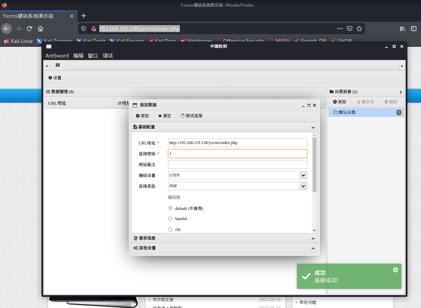Click the green success checkmark icon
The width and height of the screenshot is (421, 308).
pos(306,276)
